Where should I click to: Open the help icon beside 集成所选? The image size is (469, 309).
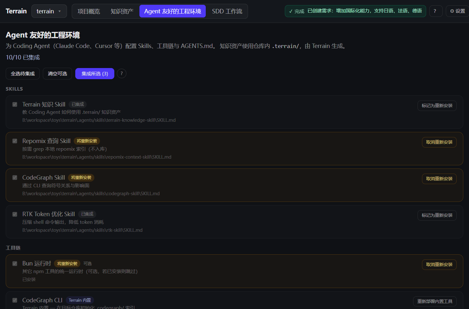[122, 73]
